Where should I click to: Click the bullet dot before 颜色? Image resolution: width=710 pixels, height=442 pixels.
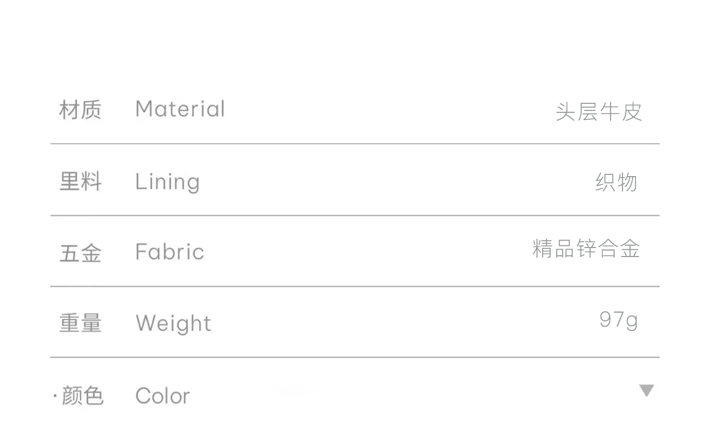click(x=55, y=396)
